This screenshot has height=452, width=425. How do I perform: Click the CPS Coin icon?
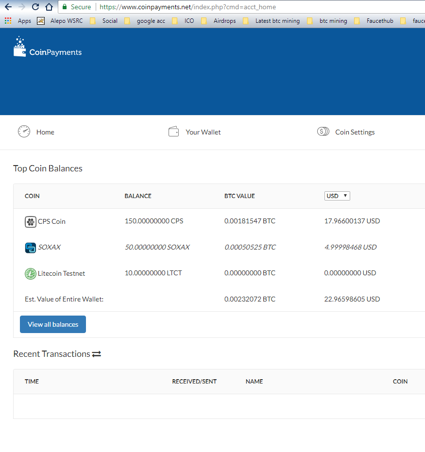(x=30, y=222)
